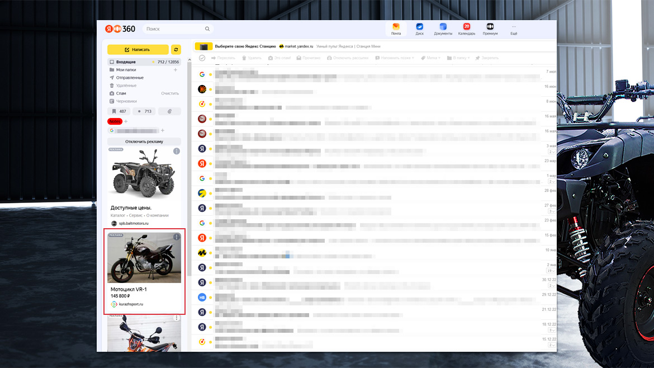Add a new label with plus beside Notes

click(126, 121)
